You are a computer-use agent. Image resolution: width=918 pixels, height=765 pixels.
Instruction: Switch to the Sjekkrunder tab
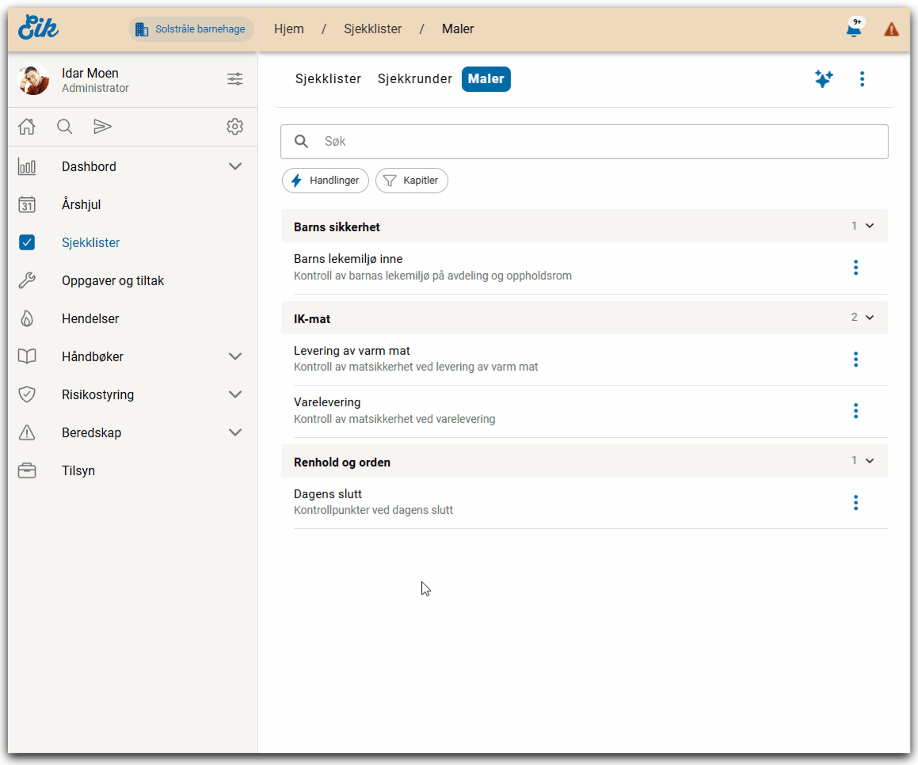click(414, 79)
